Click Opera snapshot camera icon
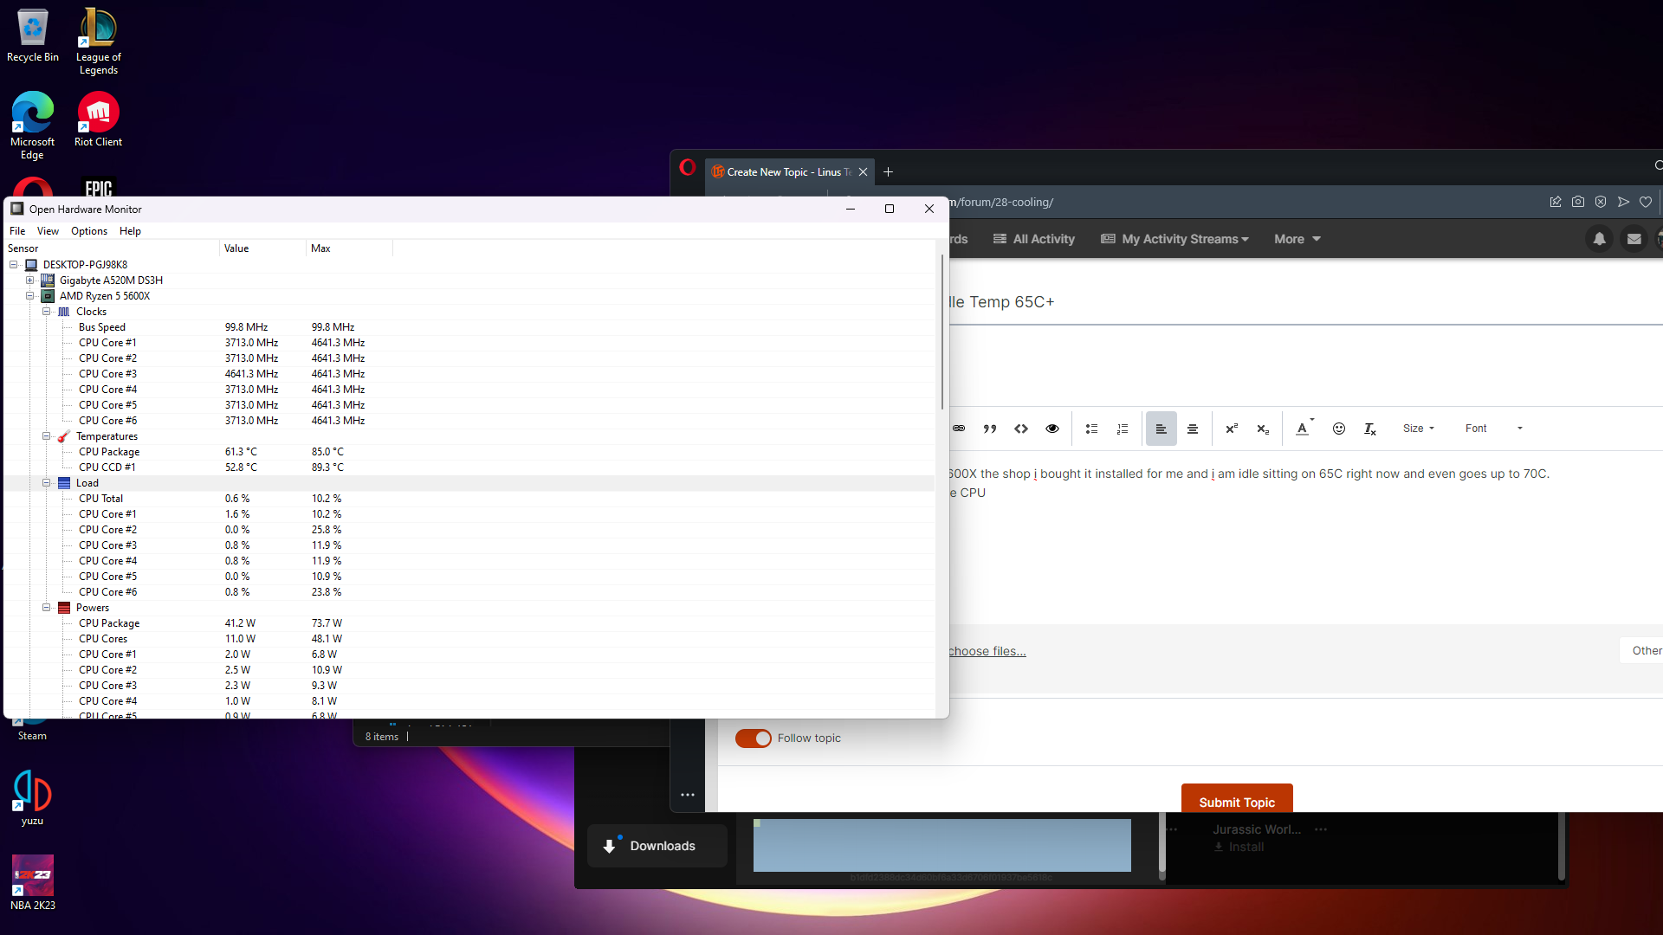 (1578, 202)
